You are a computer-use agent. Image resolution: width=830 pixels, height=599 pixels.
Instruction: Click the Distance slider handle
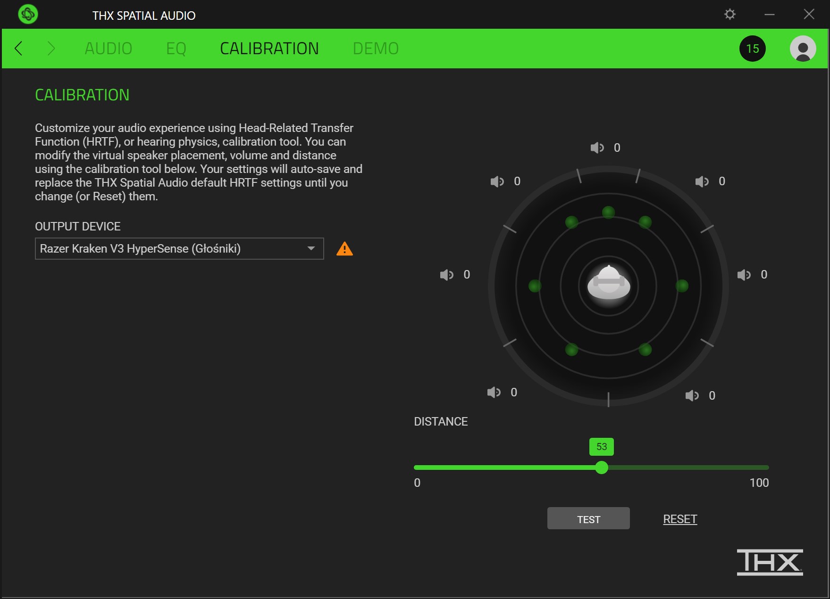[601, 468]
